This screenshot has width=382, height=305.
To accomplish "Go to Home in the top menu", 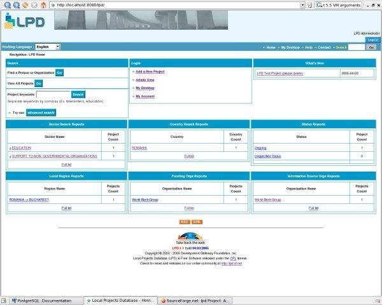I will pyautogui.click(x=271, y=48).
